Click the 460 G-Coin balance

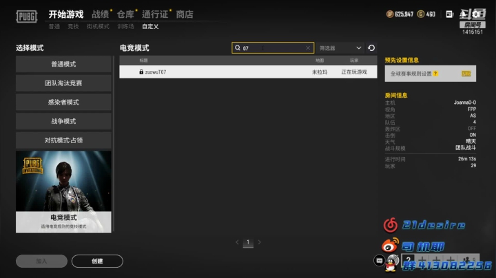[x=431, y=14]
